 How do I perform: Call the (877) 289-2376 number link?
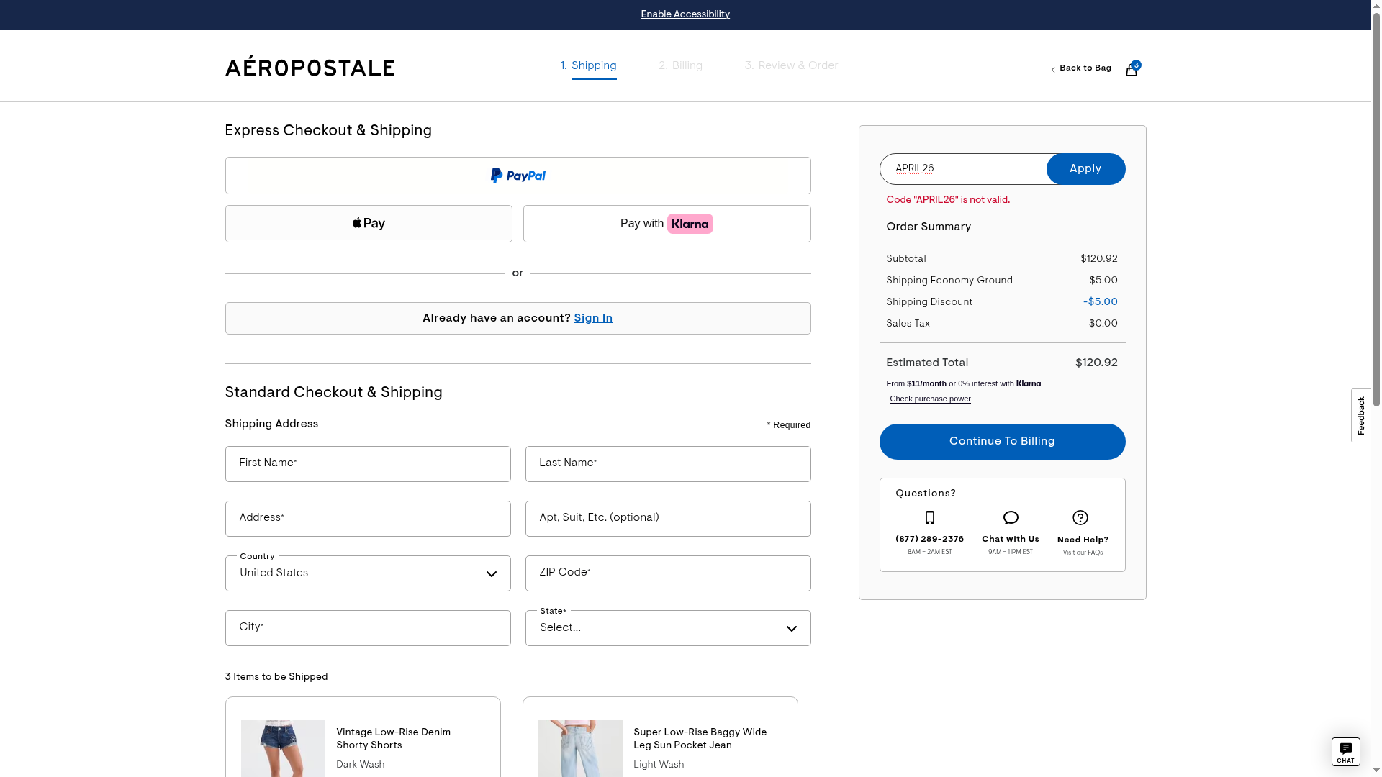pos(930,539)
